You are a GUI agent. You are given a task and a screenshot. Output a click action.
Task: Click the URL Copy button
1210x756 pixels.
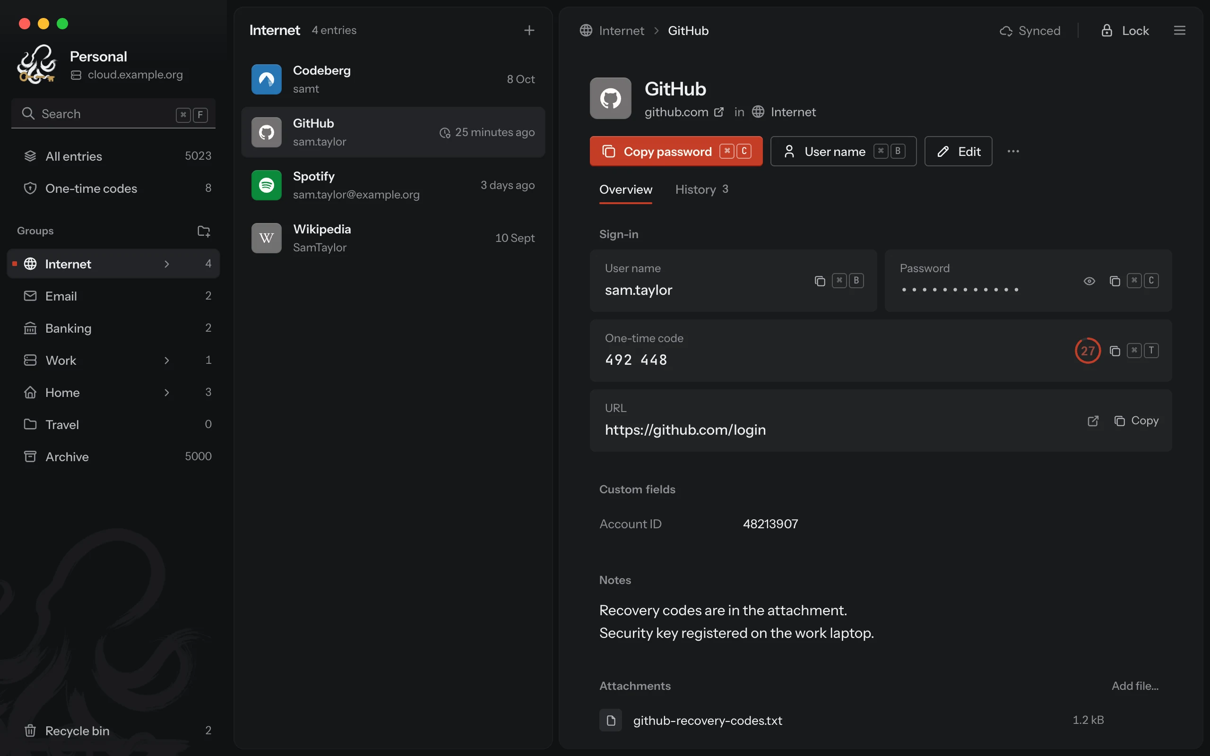pyautogui.click(x=1136, y=421)
